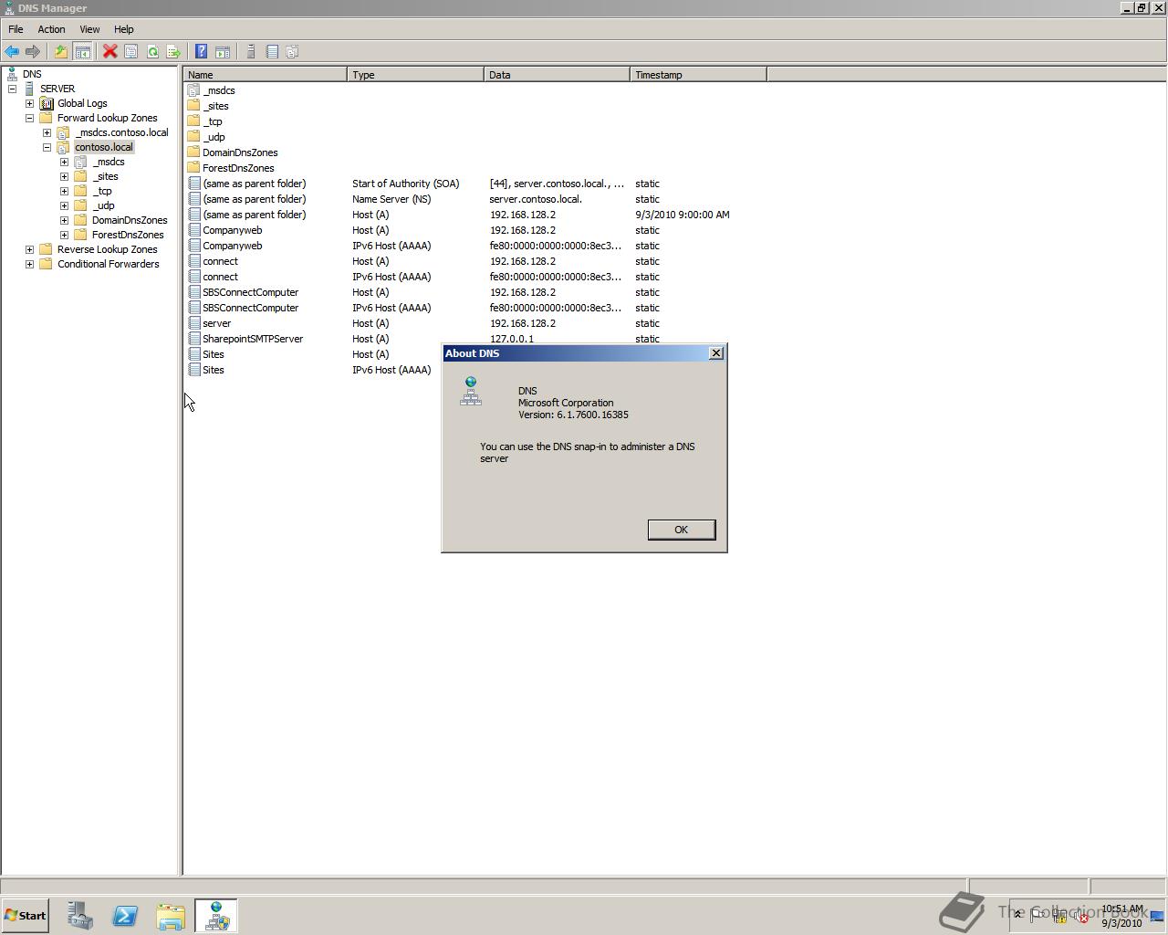
Task: Click the DNS root icon in the tree
Action: pos(12,74)
